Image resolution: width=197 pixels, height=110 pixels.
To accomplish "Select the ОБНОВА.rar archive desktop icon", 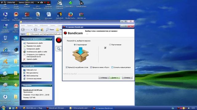I will coord(81,16).
